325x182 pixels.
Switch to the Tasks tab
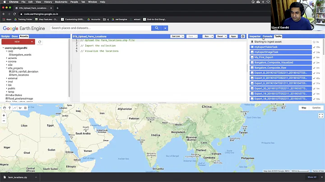point(278,36)
